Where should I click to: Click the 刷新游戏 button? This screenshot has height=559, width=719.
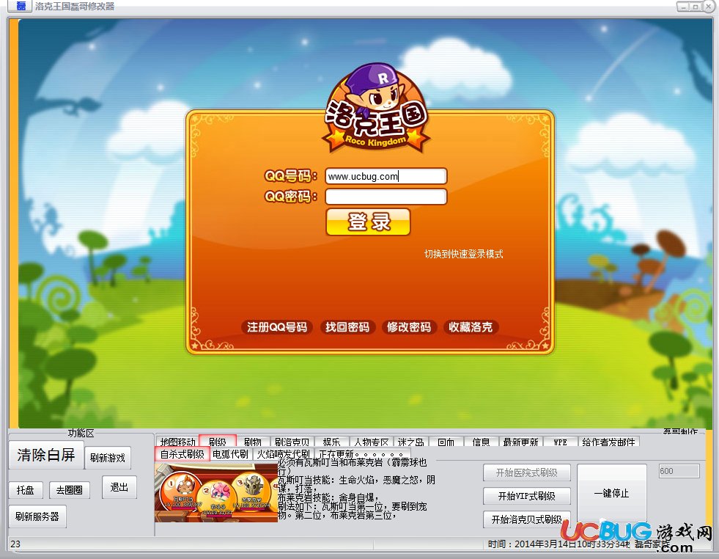point(107,458)
